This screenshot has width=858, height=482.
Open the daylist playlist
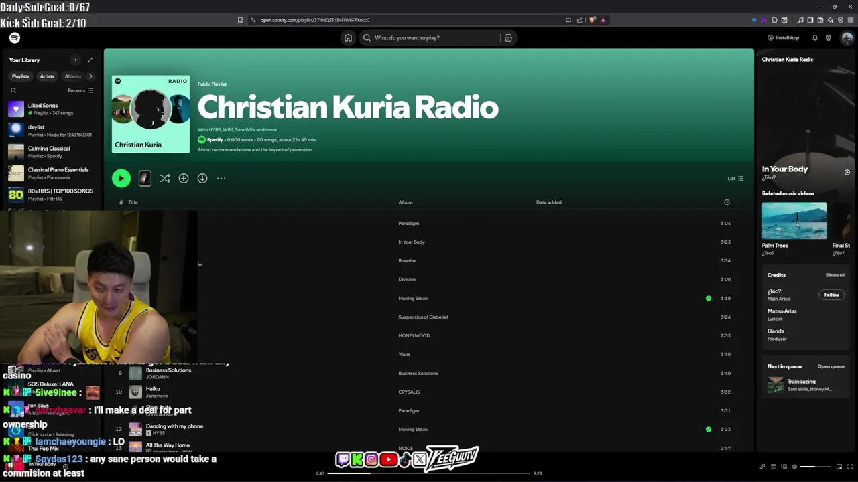[x=52, y=131]
